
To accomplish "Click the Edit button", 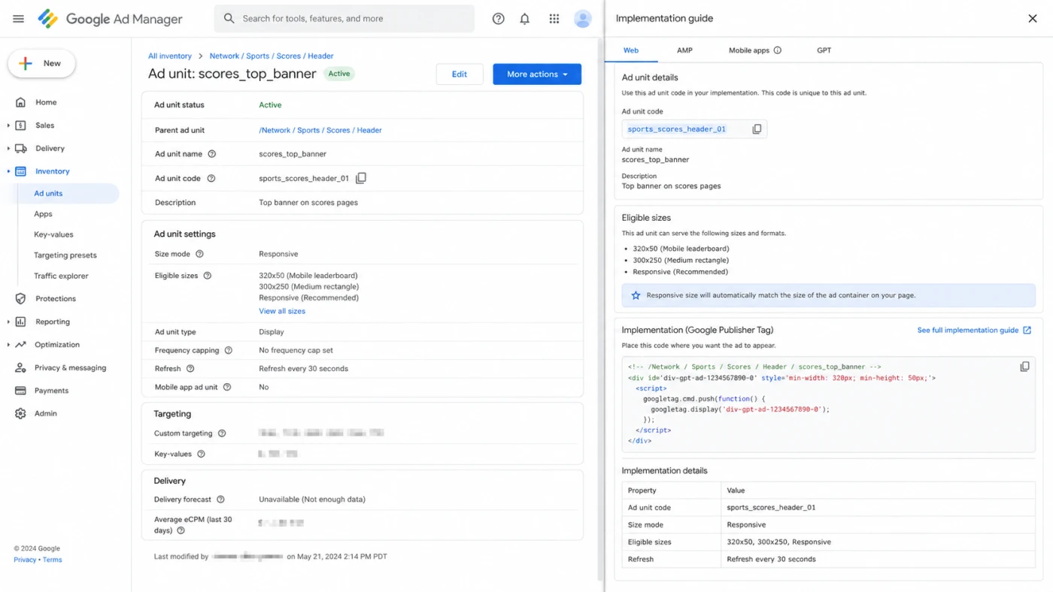I will (x=460, y=74).
